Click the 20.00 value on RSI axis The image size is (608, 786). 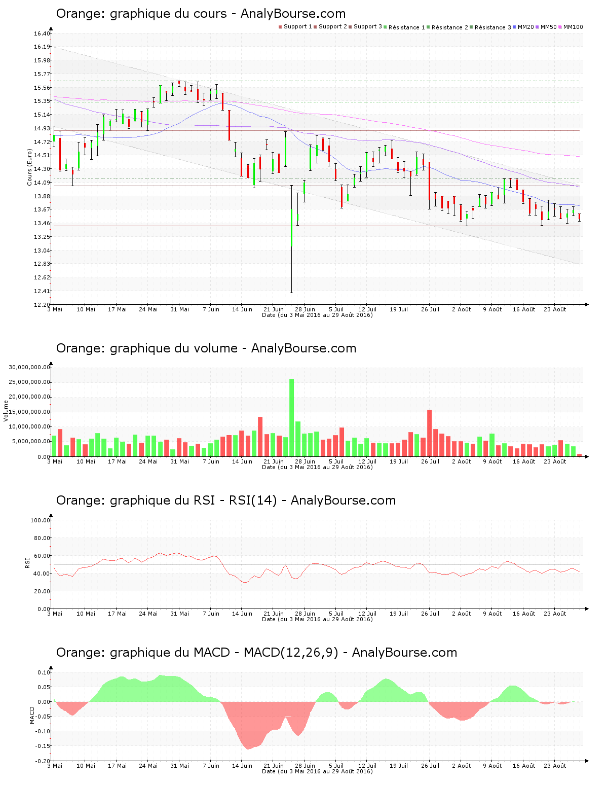(x=42, y=591)
